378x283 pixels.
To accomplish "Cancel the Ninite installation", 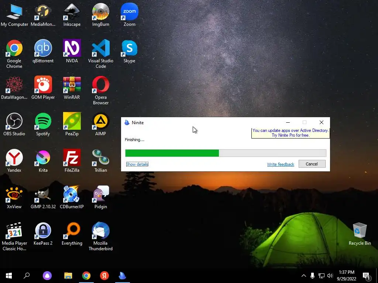I will coord(312,164).
